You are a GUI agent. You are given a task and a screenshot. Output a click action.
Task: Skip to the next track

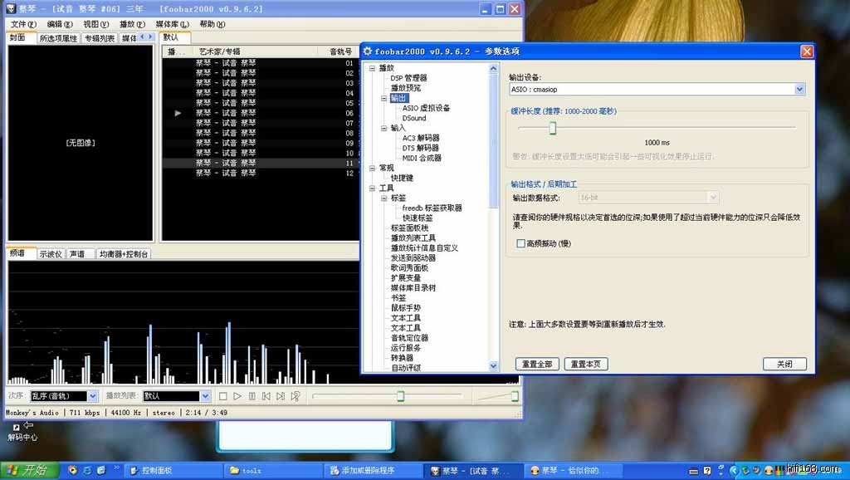(281, 397)
